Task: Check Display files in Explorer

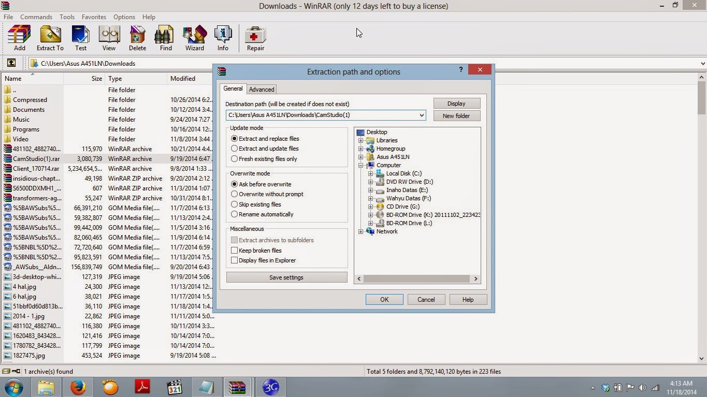Action: [x=235, y=260]
